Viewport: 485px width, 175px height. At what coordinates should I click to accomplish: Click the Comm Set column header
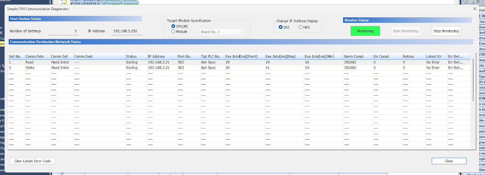62,56
